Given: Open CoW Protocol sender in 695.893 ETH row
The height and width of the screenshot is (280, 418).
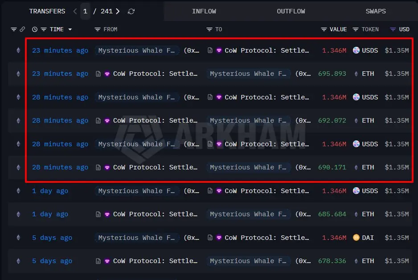Looking at the screenshot, I should 156,74.
